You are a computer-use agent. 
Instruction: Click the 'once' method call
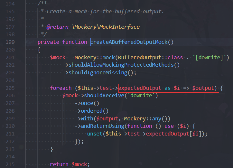(x=87, y=103)
